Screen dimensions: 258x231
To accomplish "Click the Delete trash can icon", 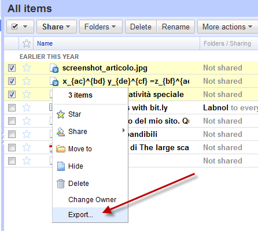I will 61,184.
